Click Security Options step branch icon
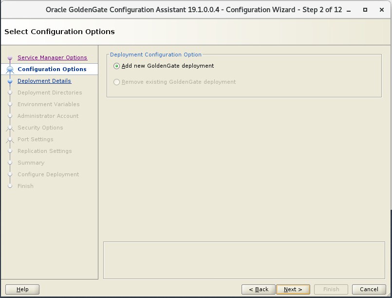 point(10,128)
